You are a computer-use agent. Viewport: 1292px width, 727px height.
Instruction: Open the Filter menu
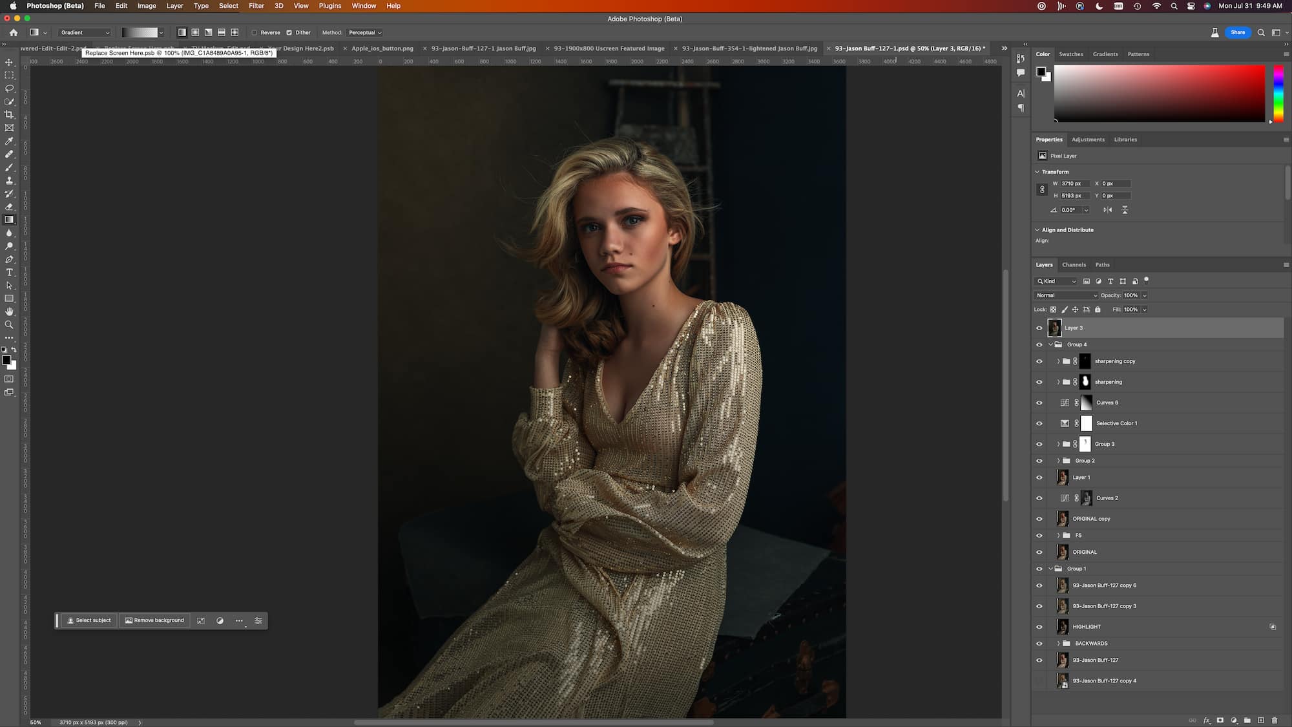coord(256,6)
